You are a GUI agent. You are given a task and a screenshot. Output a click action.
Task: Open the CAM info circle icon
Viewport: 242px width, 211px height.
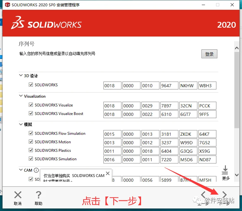tap(36, 170)
